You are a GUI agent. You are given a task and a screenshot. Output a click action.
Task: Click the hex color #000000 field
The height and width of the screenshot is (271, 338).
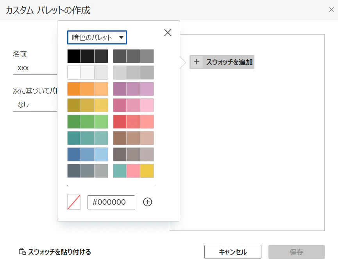tap(111, 202)
